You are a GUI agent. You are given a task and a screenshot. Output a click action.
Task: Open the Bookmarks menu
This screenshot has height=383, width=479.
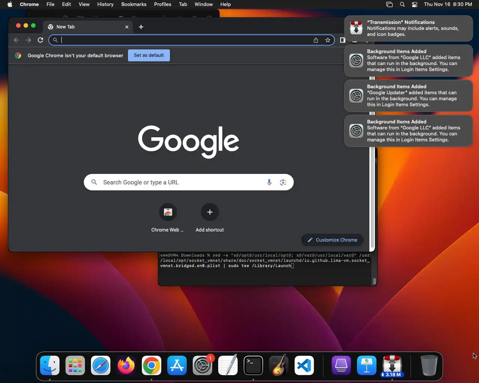tap(134, 4)
